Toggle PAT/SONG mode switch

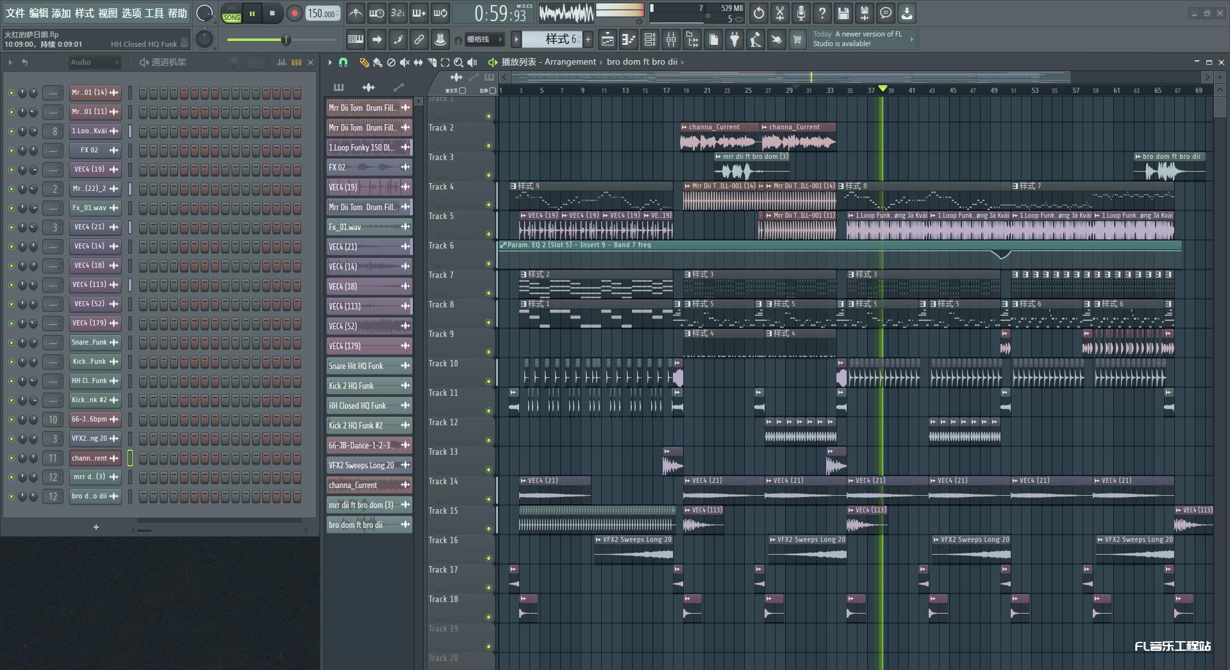tap(231, 13)
